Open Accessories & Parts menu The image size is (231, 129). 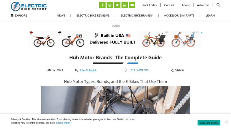pyautogui.click(x=179, y=15)
